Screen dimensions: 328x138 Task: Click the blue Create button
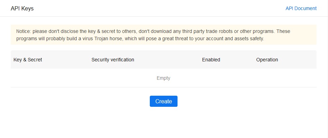(x=164, y=101)
